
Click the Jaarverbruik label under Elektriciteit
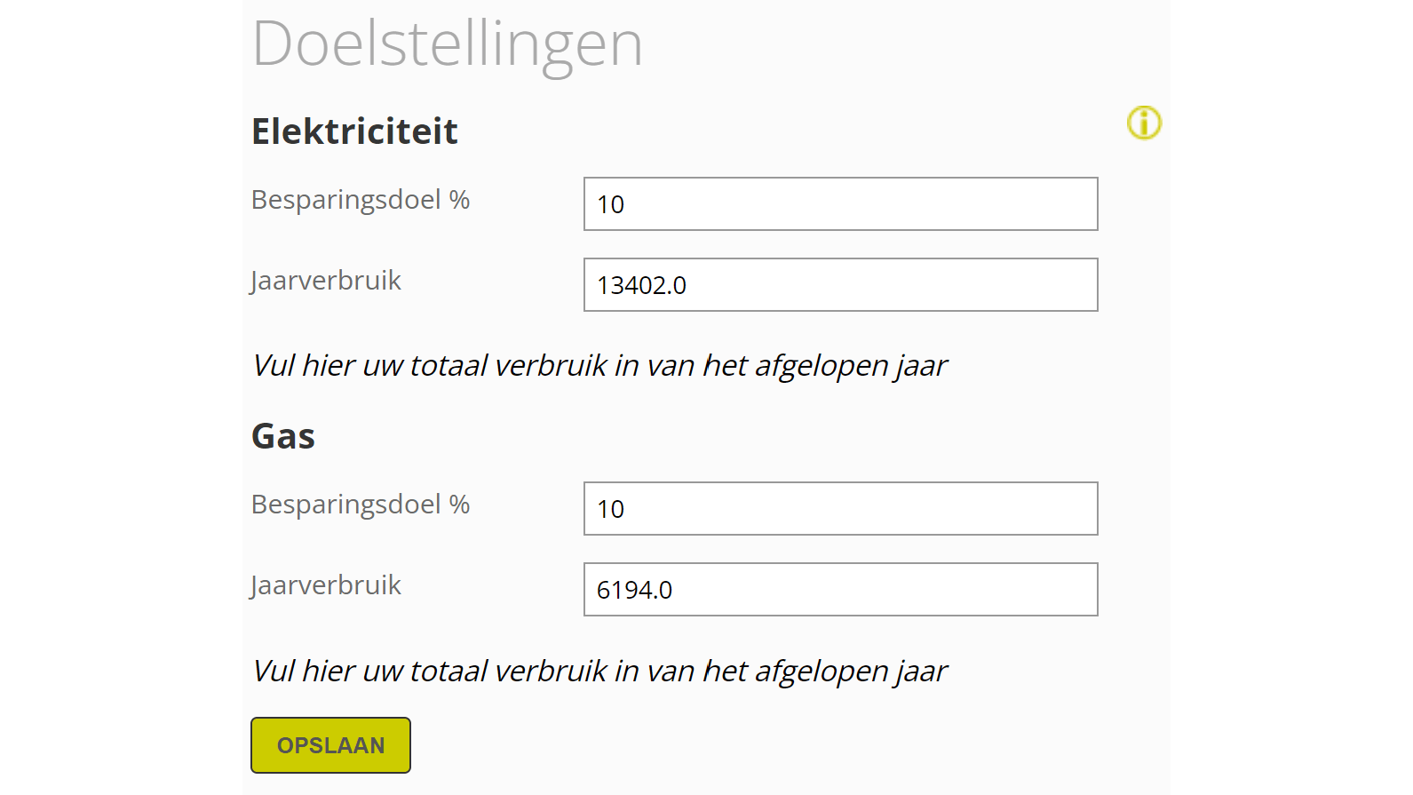tap(326, 280)
